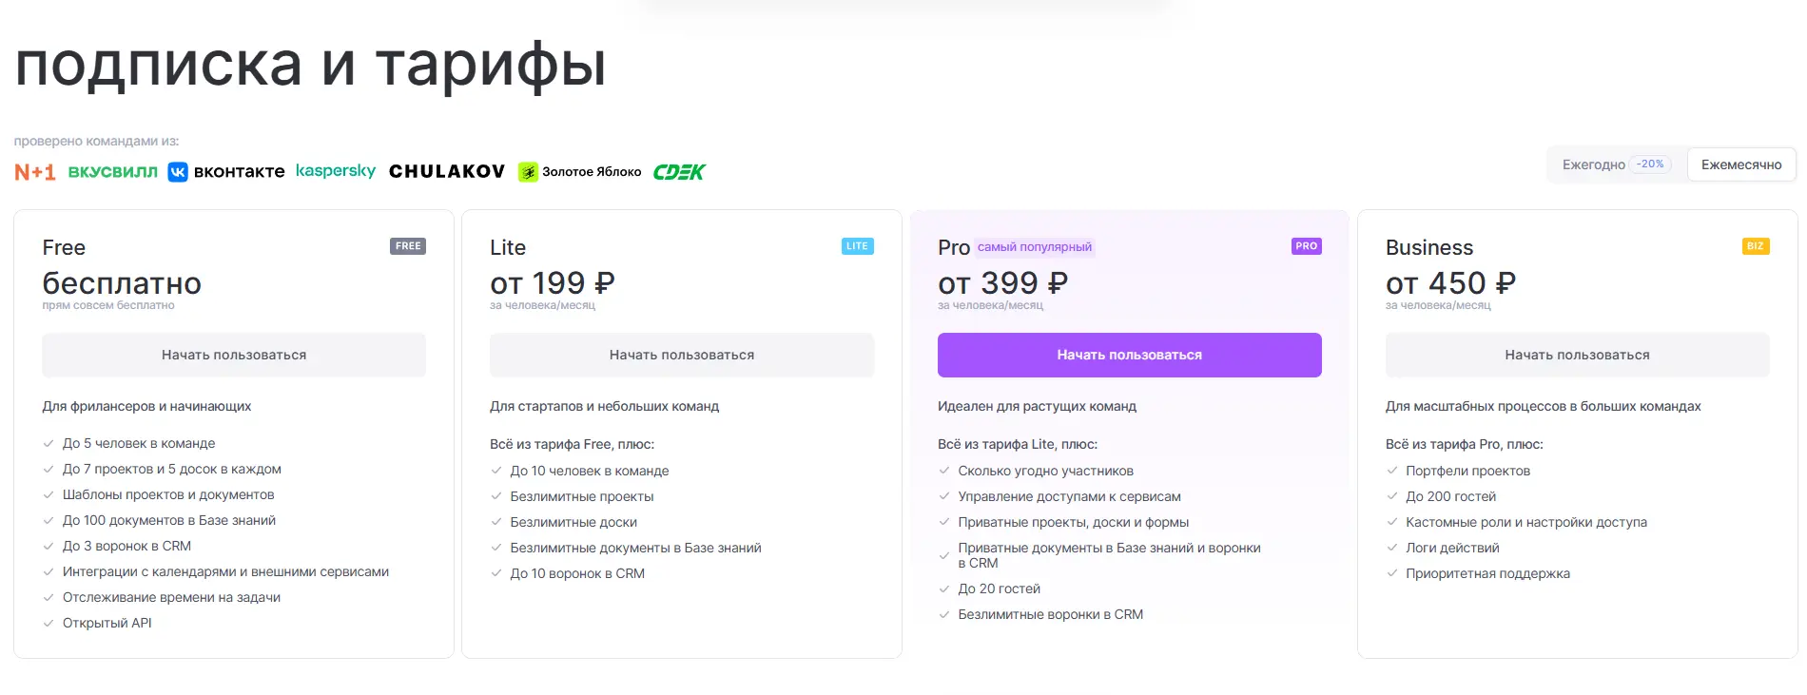The image size is (1807, 695).
Task: Click the N+1 company logo
Action: pyautogui.click(x=35, y=172)
